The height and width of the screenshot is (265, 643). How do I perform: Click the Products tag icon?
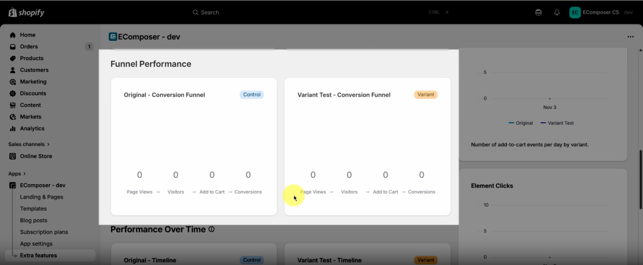pyautogui.click(x=13, y=58)
